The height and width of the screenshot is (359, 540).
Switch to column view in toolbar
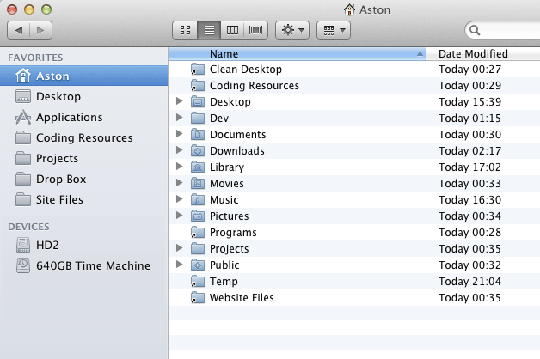(231, 30)
